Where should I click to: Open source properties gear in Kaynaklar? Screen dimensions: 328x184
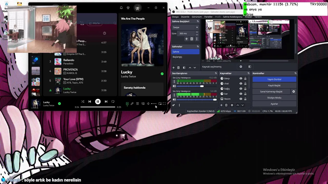tap(232, 105)
